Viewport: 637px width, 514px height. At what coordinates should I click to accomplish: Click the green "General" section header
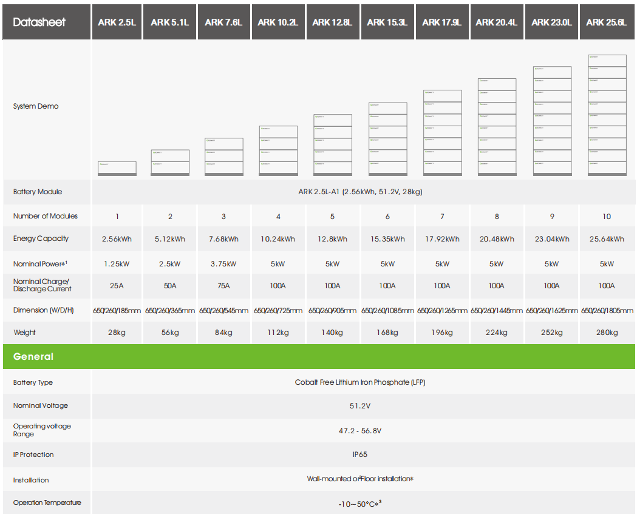[x=319, y=356]
